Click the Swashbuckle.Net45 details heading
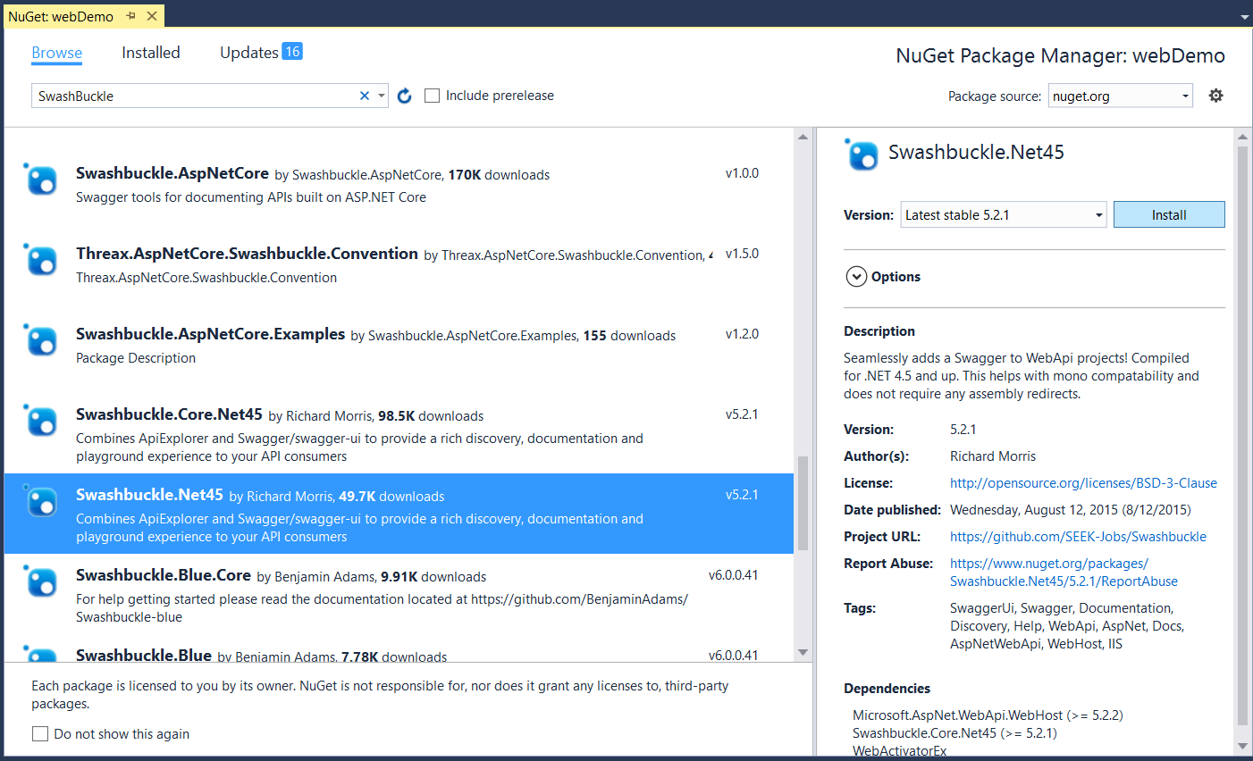The width and height of the screenshot is (1253, 761). pos(976,153)
